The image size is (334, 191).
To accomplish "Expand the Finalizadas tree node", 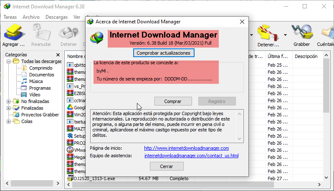I will (8, 108).
